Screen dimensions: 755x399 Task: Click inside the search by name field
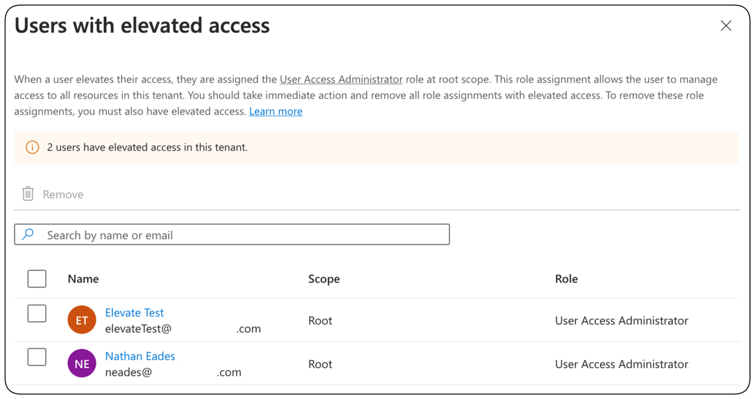226,234
